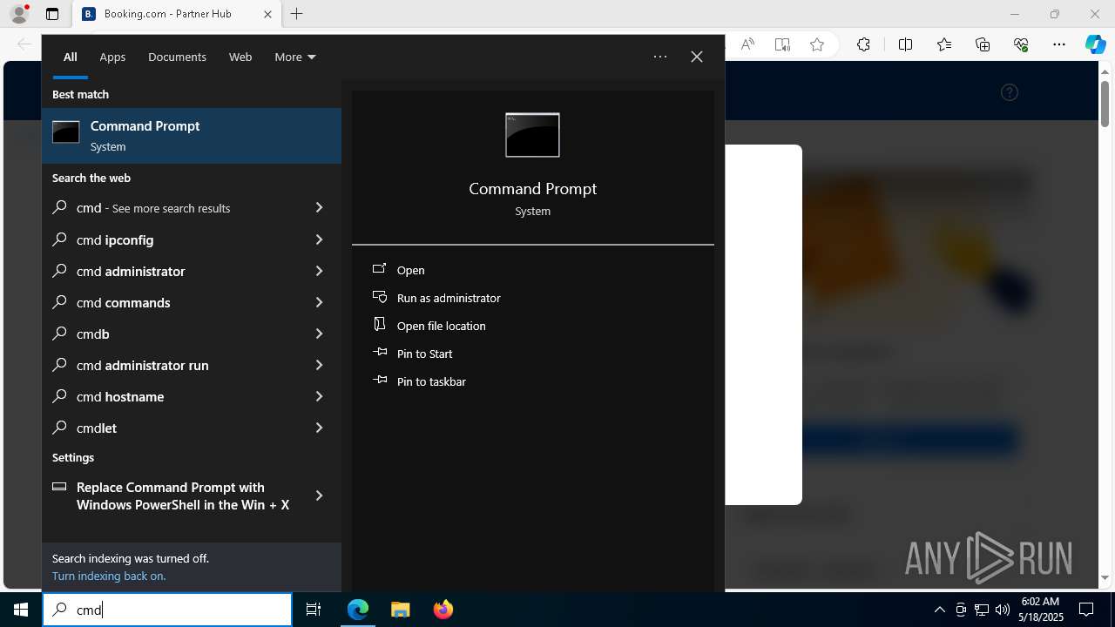The image size is (1115, 627).
Task: Close the Booking.com Partner Hub tab
Action: (x=267, y=14)
